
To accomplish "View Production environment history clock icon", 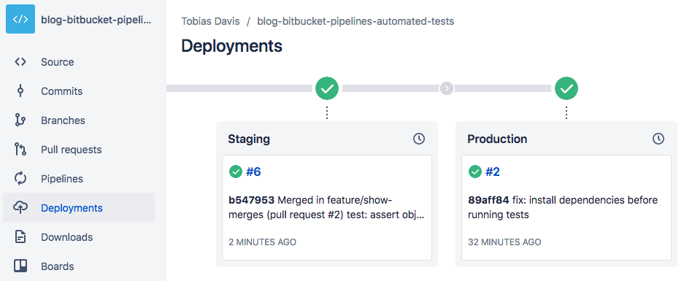I will 658,139.
